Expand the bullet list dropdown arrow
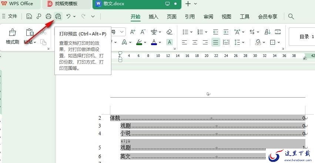Image resolution: width=315 pixels, height=163 pixels. click(191, 32)
